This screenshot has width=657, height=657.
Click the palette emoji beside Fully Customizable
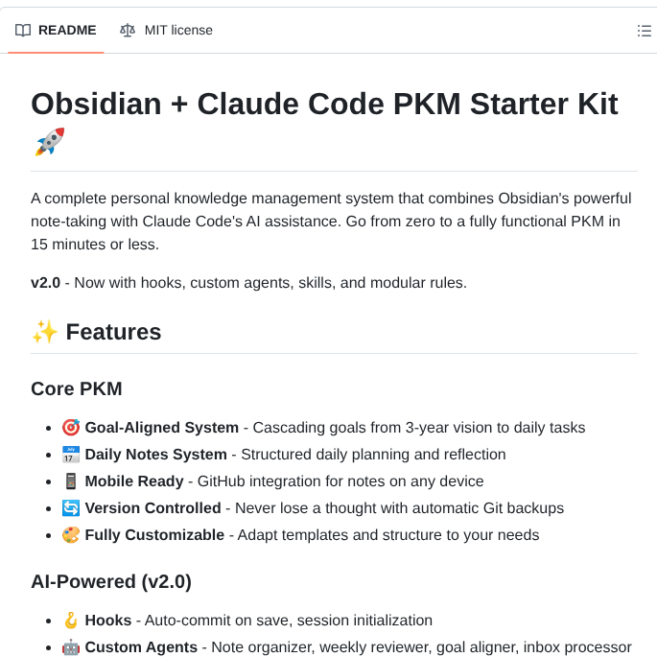71,535
